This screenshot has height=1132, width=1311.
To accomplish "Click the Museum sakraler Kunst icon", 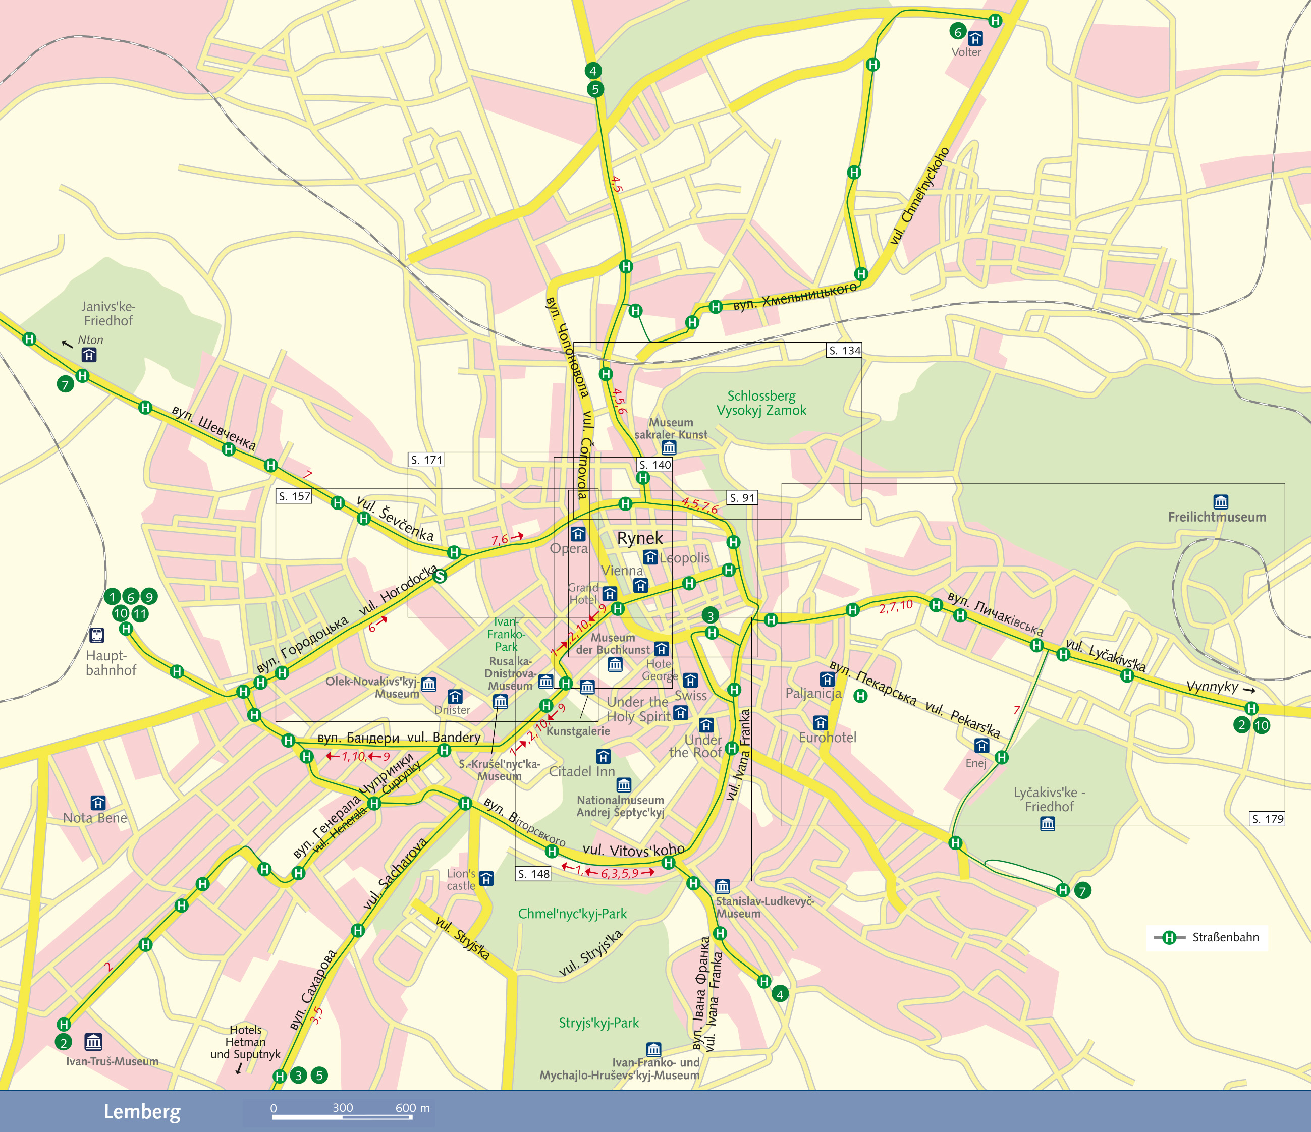I will (669, 448).
